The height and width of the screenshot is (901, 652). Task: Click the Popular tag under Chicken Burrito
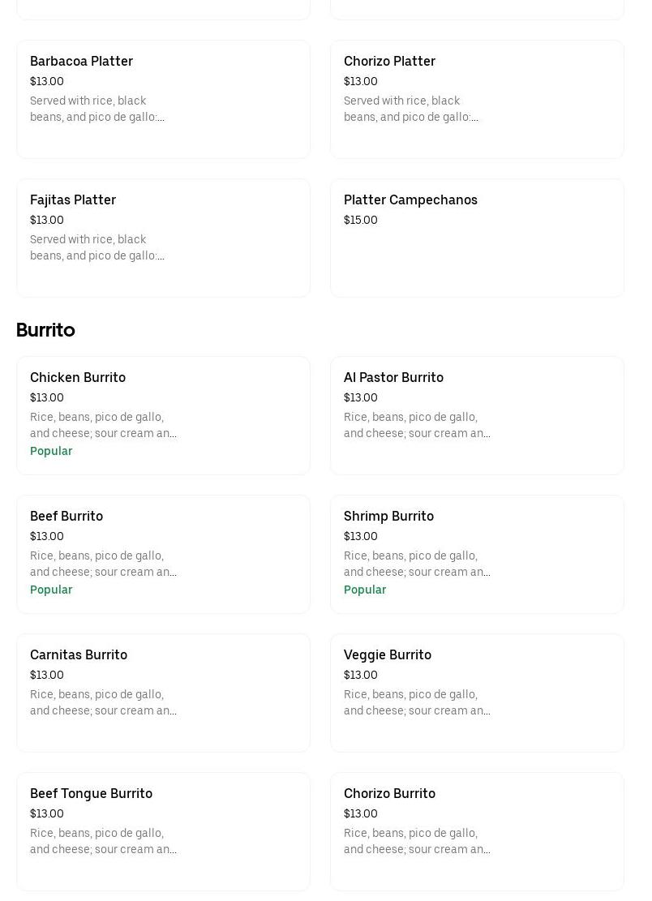[x=51, y=451]
